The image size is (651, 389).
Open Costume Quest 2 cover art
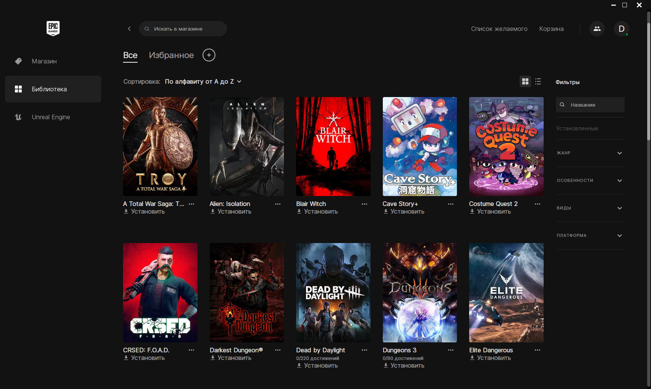[506, 146]
